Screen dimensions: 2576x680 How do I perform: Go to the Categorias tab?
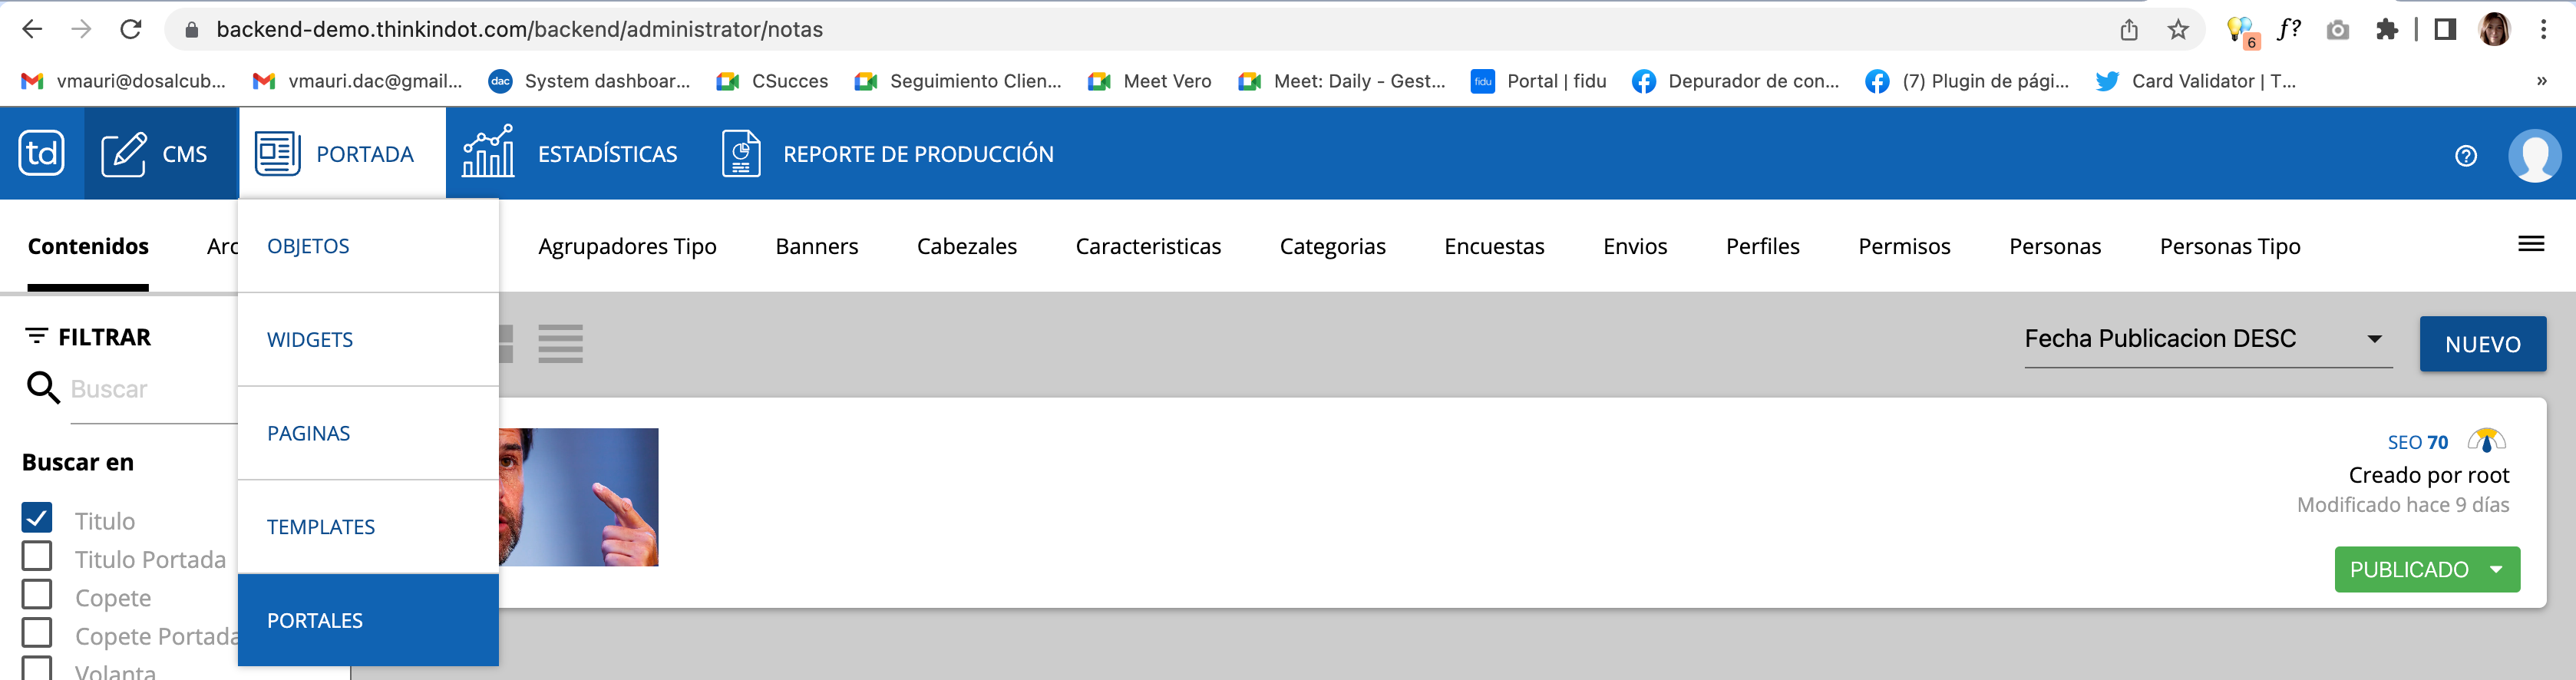coord(1332,246)
